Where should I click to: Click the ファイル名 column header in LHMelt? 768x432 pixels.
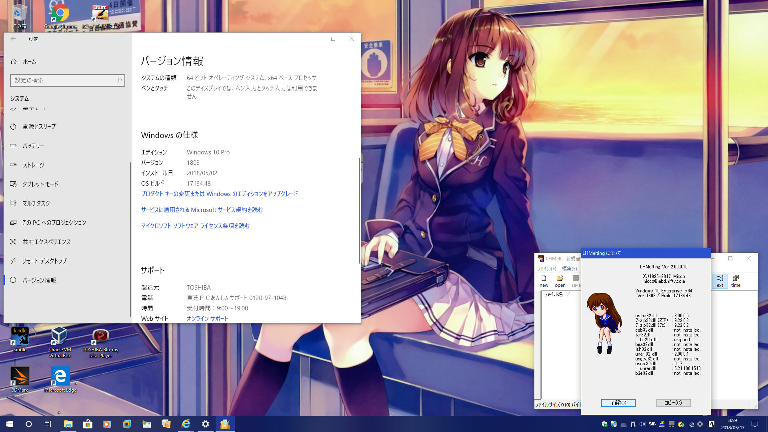point(553,294)
